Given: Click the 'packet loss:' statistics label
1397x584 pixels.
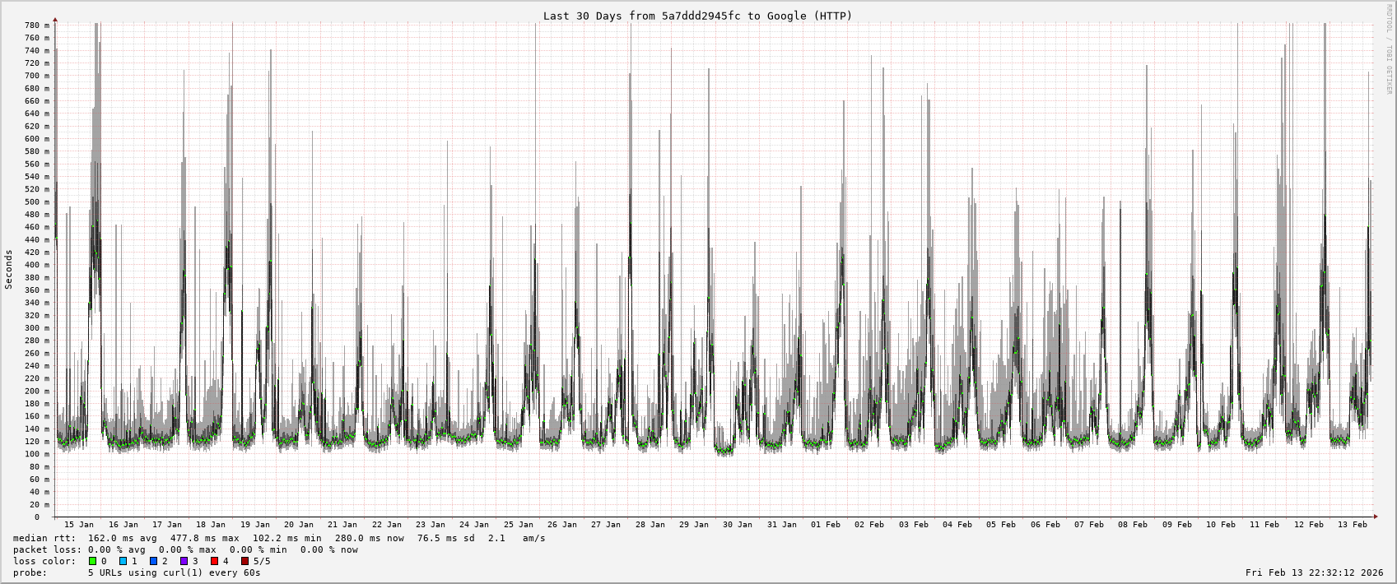Looking at the screenshot, I should tap(46, 549).
